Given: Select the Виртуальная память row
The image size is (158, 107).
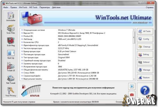Looking at the screenshot, I should 76,79.
